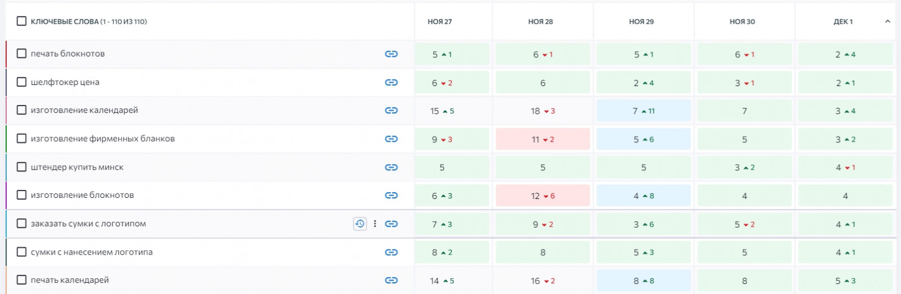
Task: Open link icon for изготовление календарей
Action: point(391,111)
